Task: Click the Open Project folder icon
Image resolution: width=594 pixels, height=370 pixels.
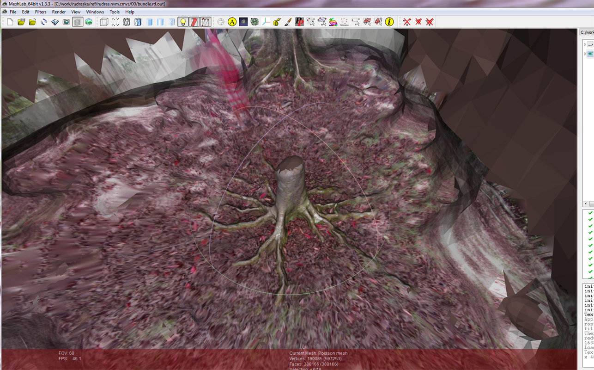Action: coord(21,22)
